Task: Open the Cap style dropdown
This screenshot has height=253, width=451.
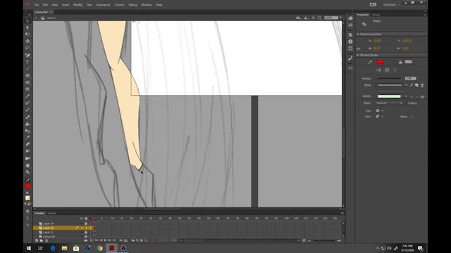Action: [380, 110]
